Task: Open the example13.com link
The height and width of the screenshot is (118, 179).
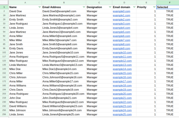Action: 122,65
